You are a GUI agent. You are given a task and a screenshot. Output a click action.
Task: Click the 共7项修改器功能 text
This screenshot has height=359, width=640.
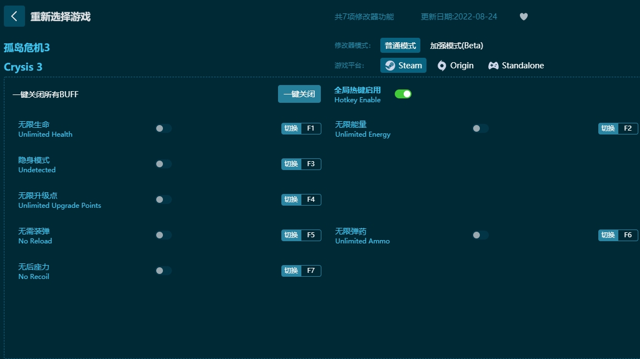(364, 17)
